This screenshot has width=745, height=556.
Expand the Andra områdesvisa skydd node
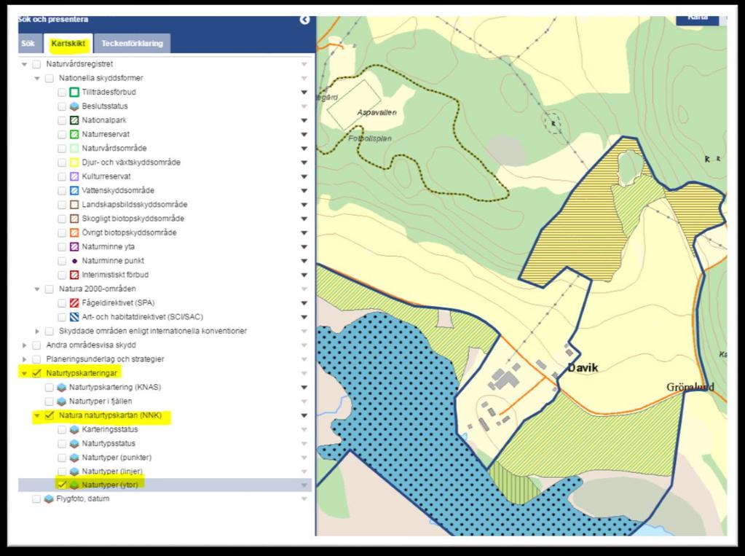(24, 345)
